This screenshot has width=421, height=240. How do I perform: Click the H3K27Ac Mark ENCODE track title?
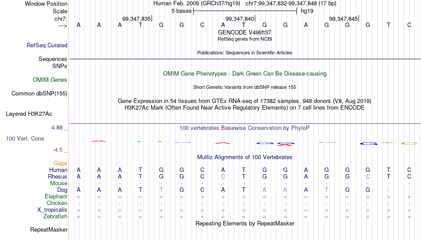tap(245, 108)
